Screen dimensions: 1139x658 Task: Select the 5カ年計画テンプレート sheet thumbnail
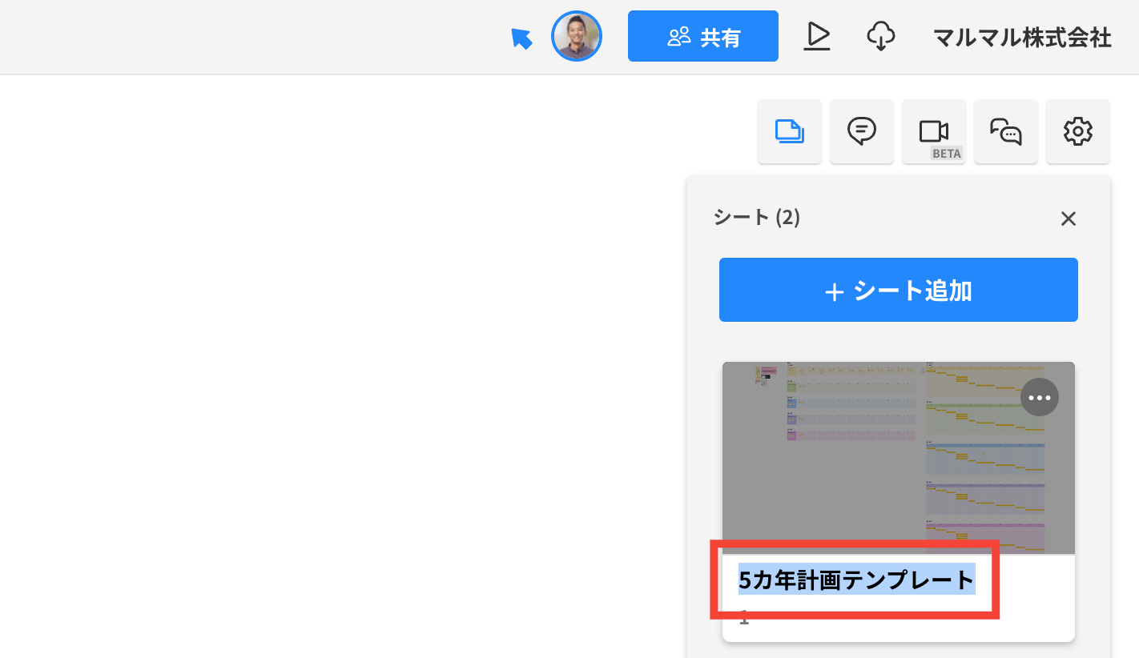(x=899, y=458)
